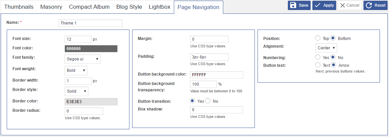Open the Alignment dropdown
This screenshot has width=389, height=137.
click(x=326, y=48)
